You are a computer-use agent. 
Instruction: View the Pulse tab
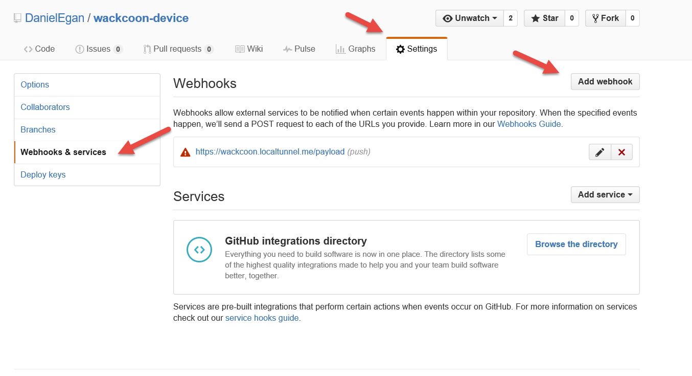299,49
